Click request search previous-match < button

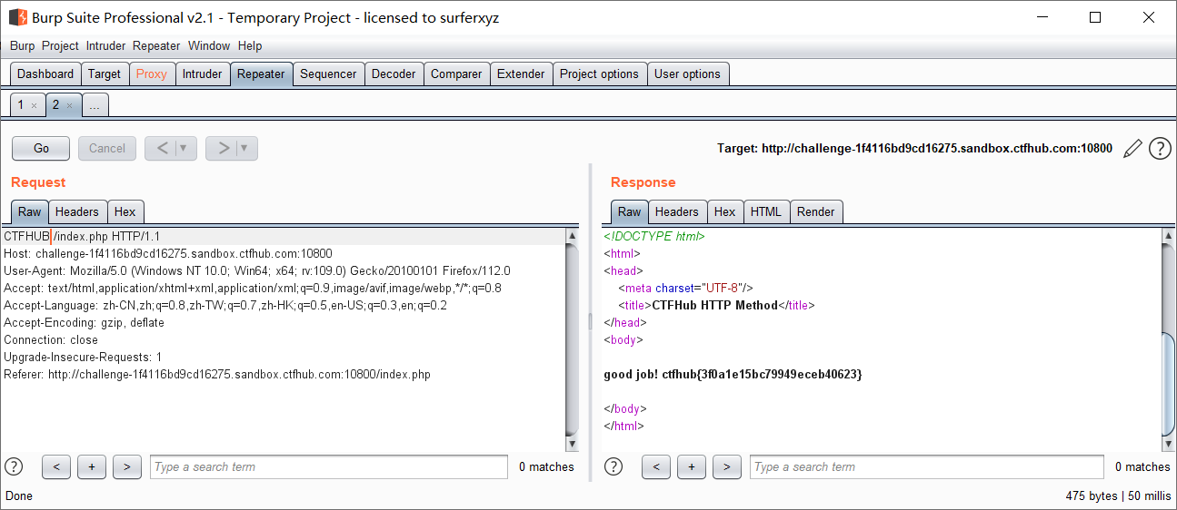[x=56, y=466]
